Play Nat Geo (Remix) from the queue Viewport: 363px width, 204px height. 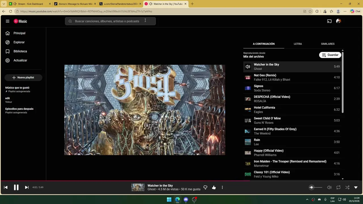(x=292, y=77)
